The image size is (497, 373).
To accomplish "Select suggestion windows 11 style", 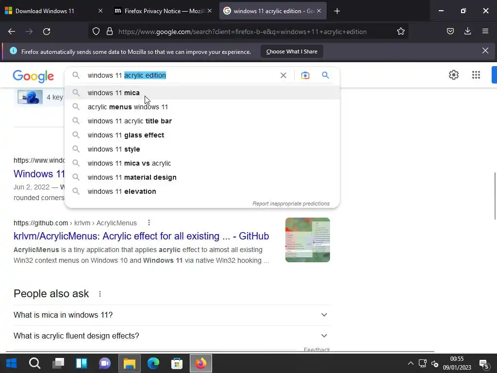I will click(202, 149).
